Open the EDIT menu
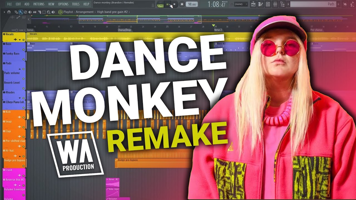 pyautogui.click(x=18, y=4)
